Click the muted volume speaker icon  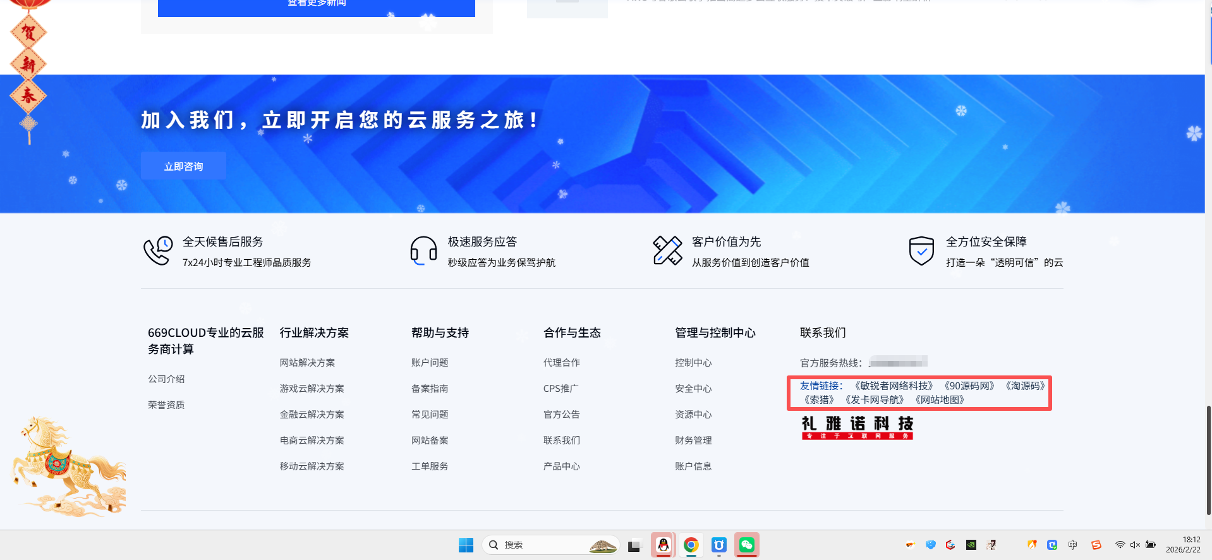[x=1135, y=545]
